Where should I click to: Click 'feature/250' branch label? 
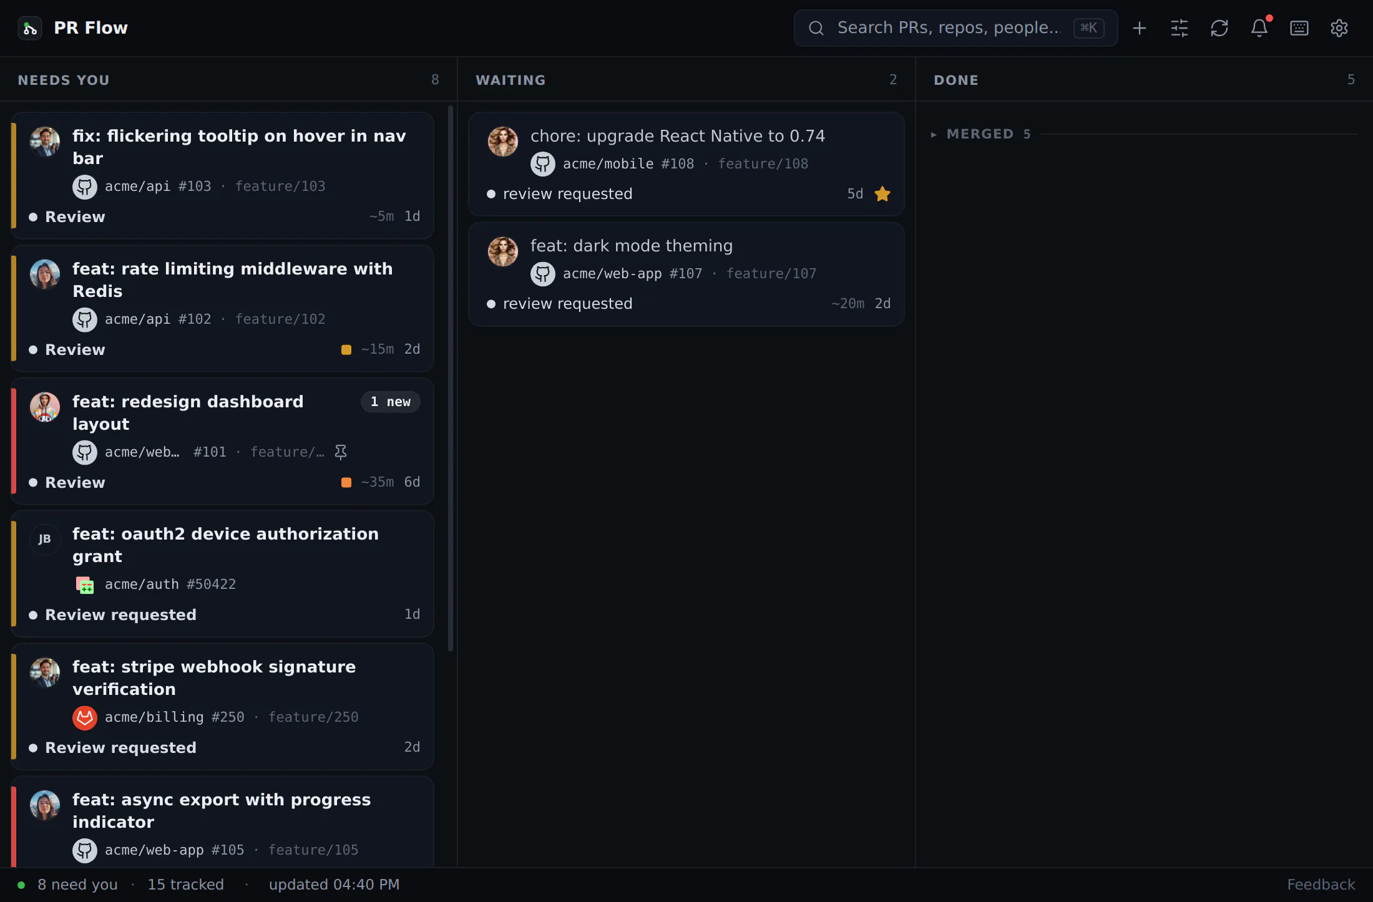coord(313,717)
